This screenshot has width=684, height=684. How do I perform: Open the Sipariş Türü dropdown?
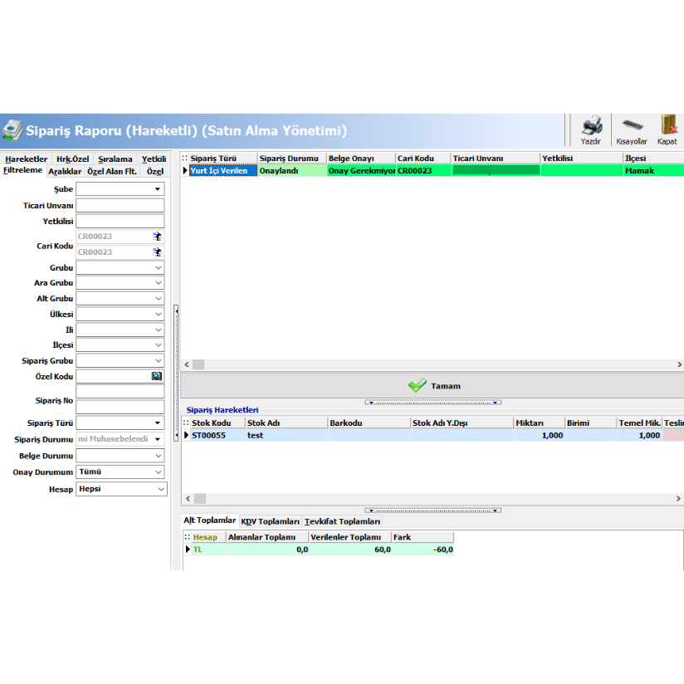coord(158,424)
